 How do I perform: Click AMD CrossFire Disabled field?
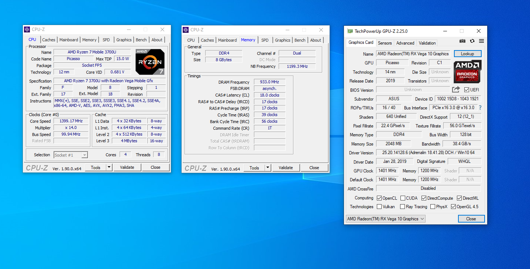[x=428, y=188]
